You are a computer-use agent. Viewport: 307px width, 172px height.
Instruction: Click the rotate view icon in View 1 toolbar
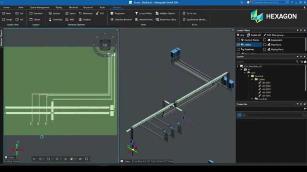click(66, 159)
